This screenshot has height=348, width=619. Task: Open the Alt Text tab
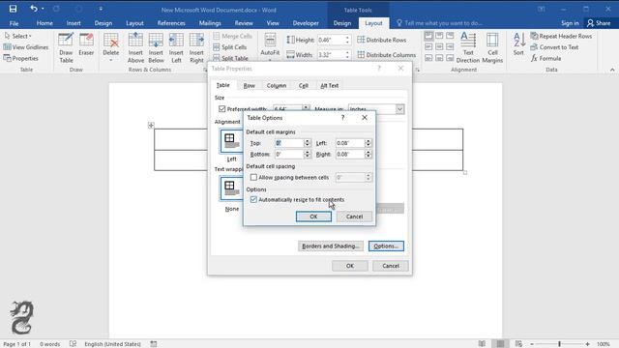(x=329, y=85)
